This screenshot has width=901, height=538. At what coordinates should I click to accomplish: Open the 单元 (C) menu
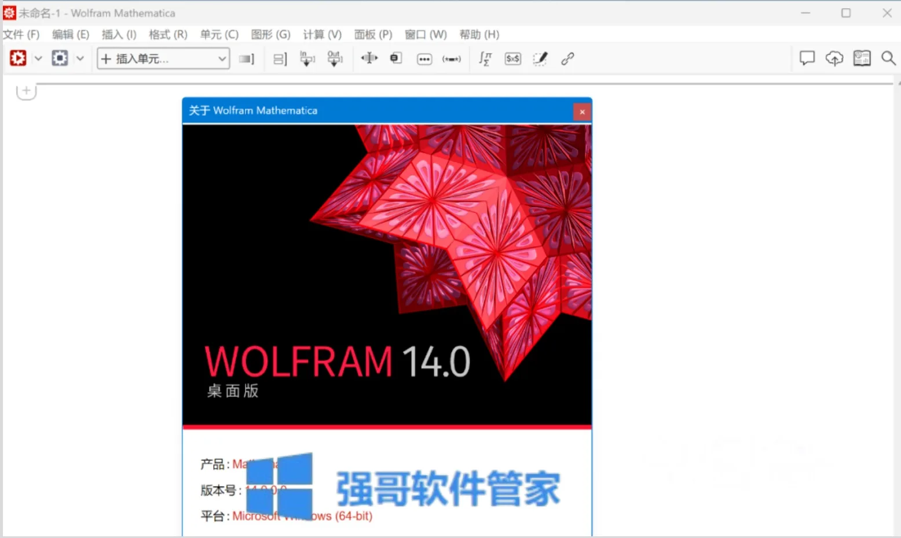click(219, 35)
